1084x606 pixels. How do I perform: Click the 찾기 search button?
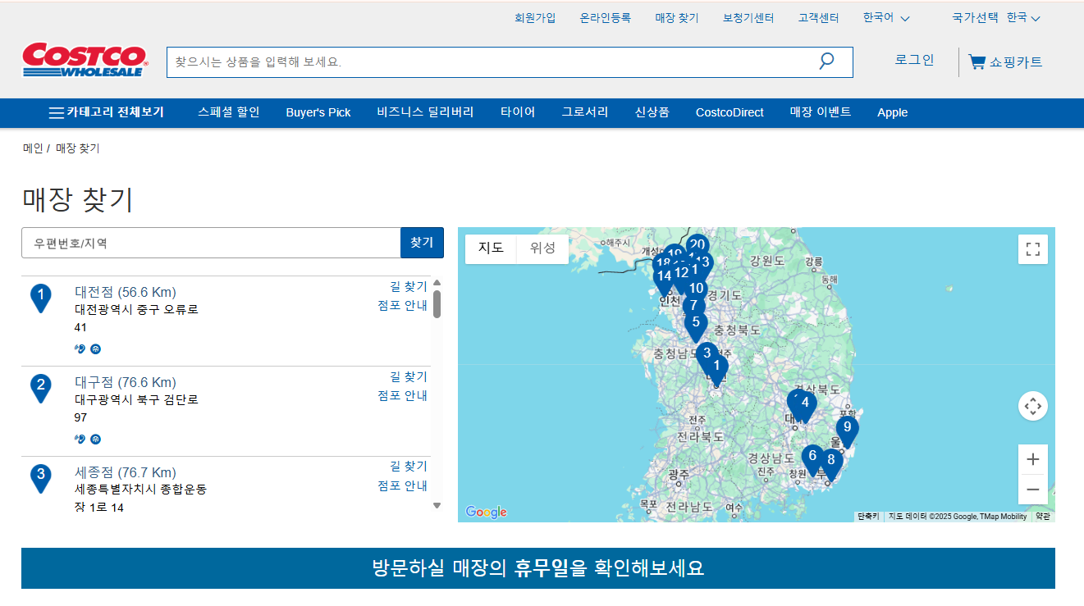coord(422,243)
